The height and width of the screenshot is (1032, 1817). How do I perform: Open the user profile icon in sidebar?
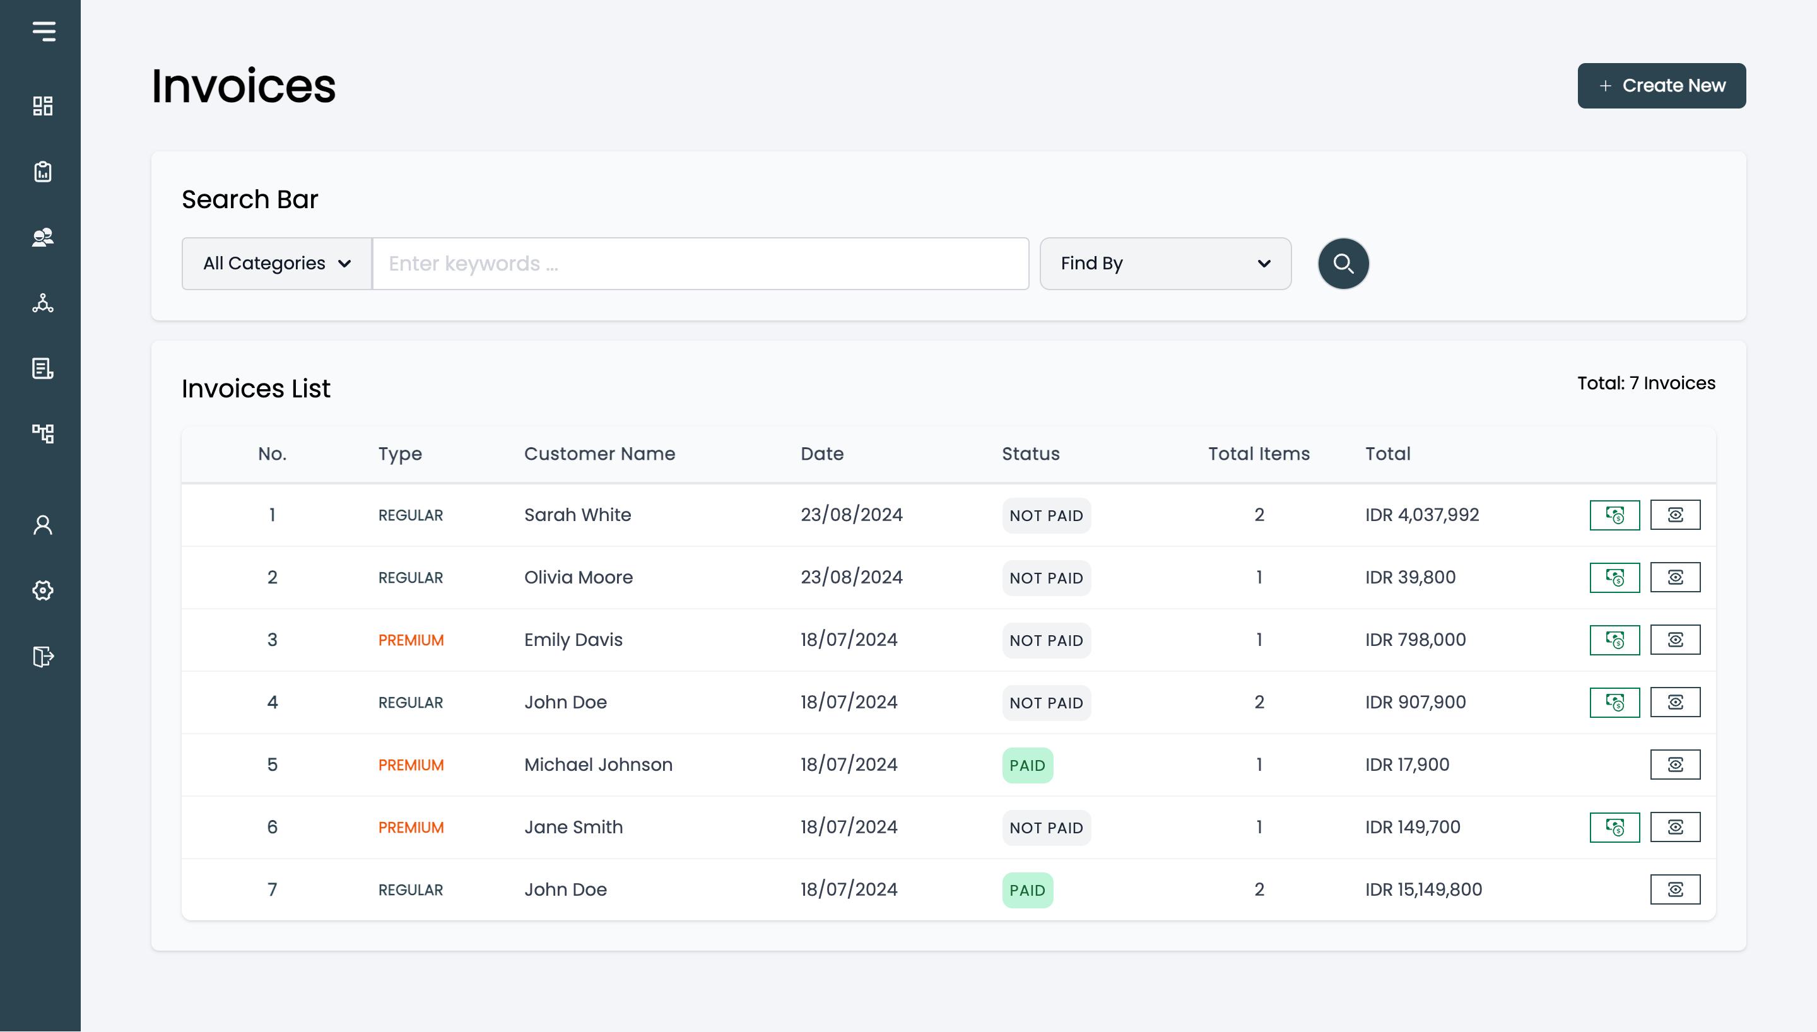44,525
